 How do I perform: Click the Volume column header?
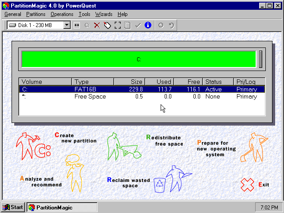coord(45,82)
